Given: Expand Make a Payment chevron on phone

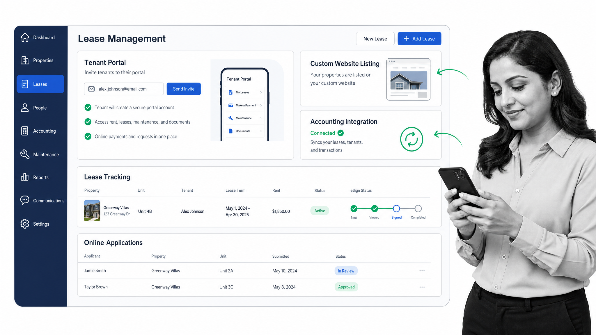Looking at the screenshot, I should click(x=261, y=105).
